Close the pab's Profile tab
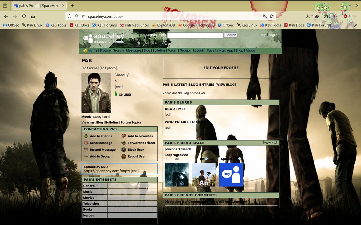The height and width of the screenshot is (225, 361). point(63,6)
